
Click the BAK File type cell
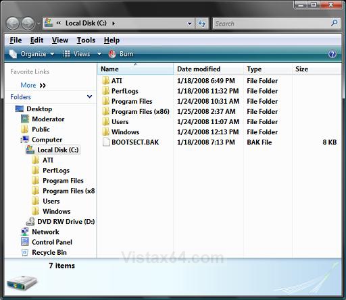tap(259, 142)
